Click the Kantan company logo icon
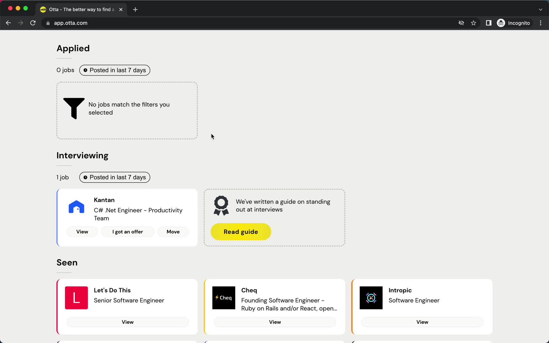Image resolution: width=549 pixels, height=343 pixels. [x=77, y=207]
